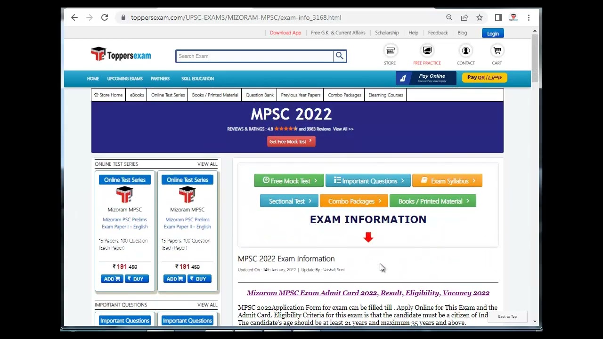
Task: Select the Store Home tab
Action: (108, 95)
